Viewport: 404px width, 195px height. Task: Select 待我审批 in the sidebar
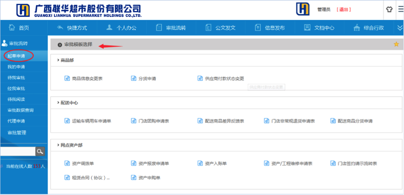pyautogui.click(x=16, y=78)
